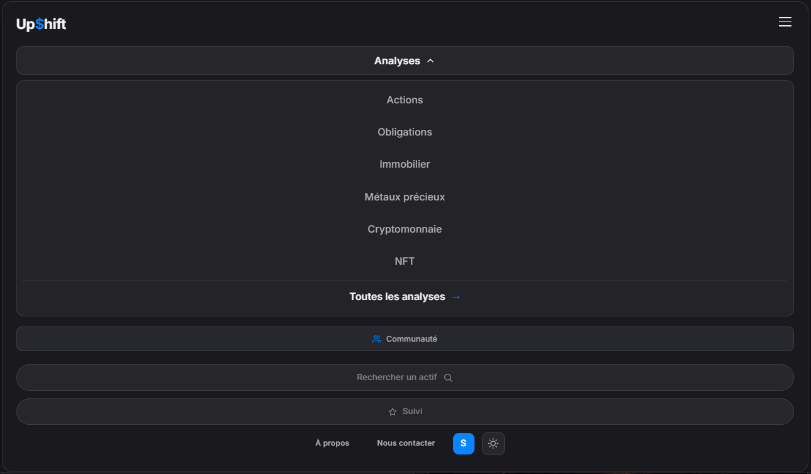Click the Rechercher un actif search field
811x474 pixels.
(x=405, y=378)
